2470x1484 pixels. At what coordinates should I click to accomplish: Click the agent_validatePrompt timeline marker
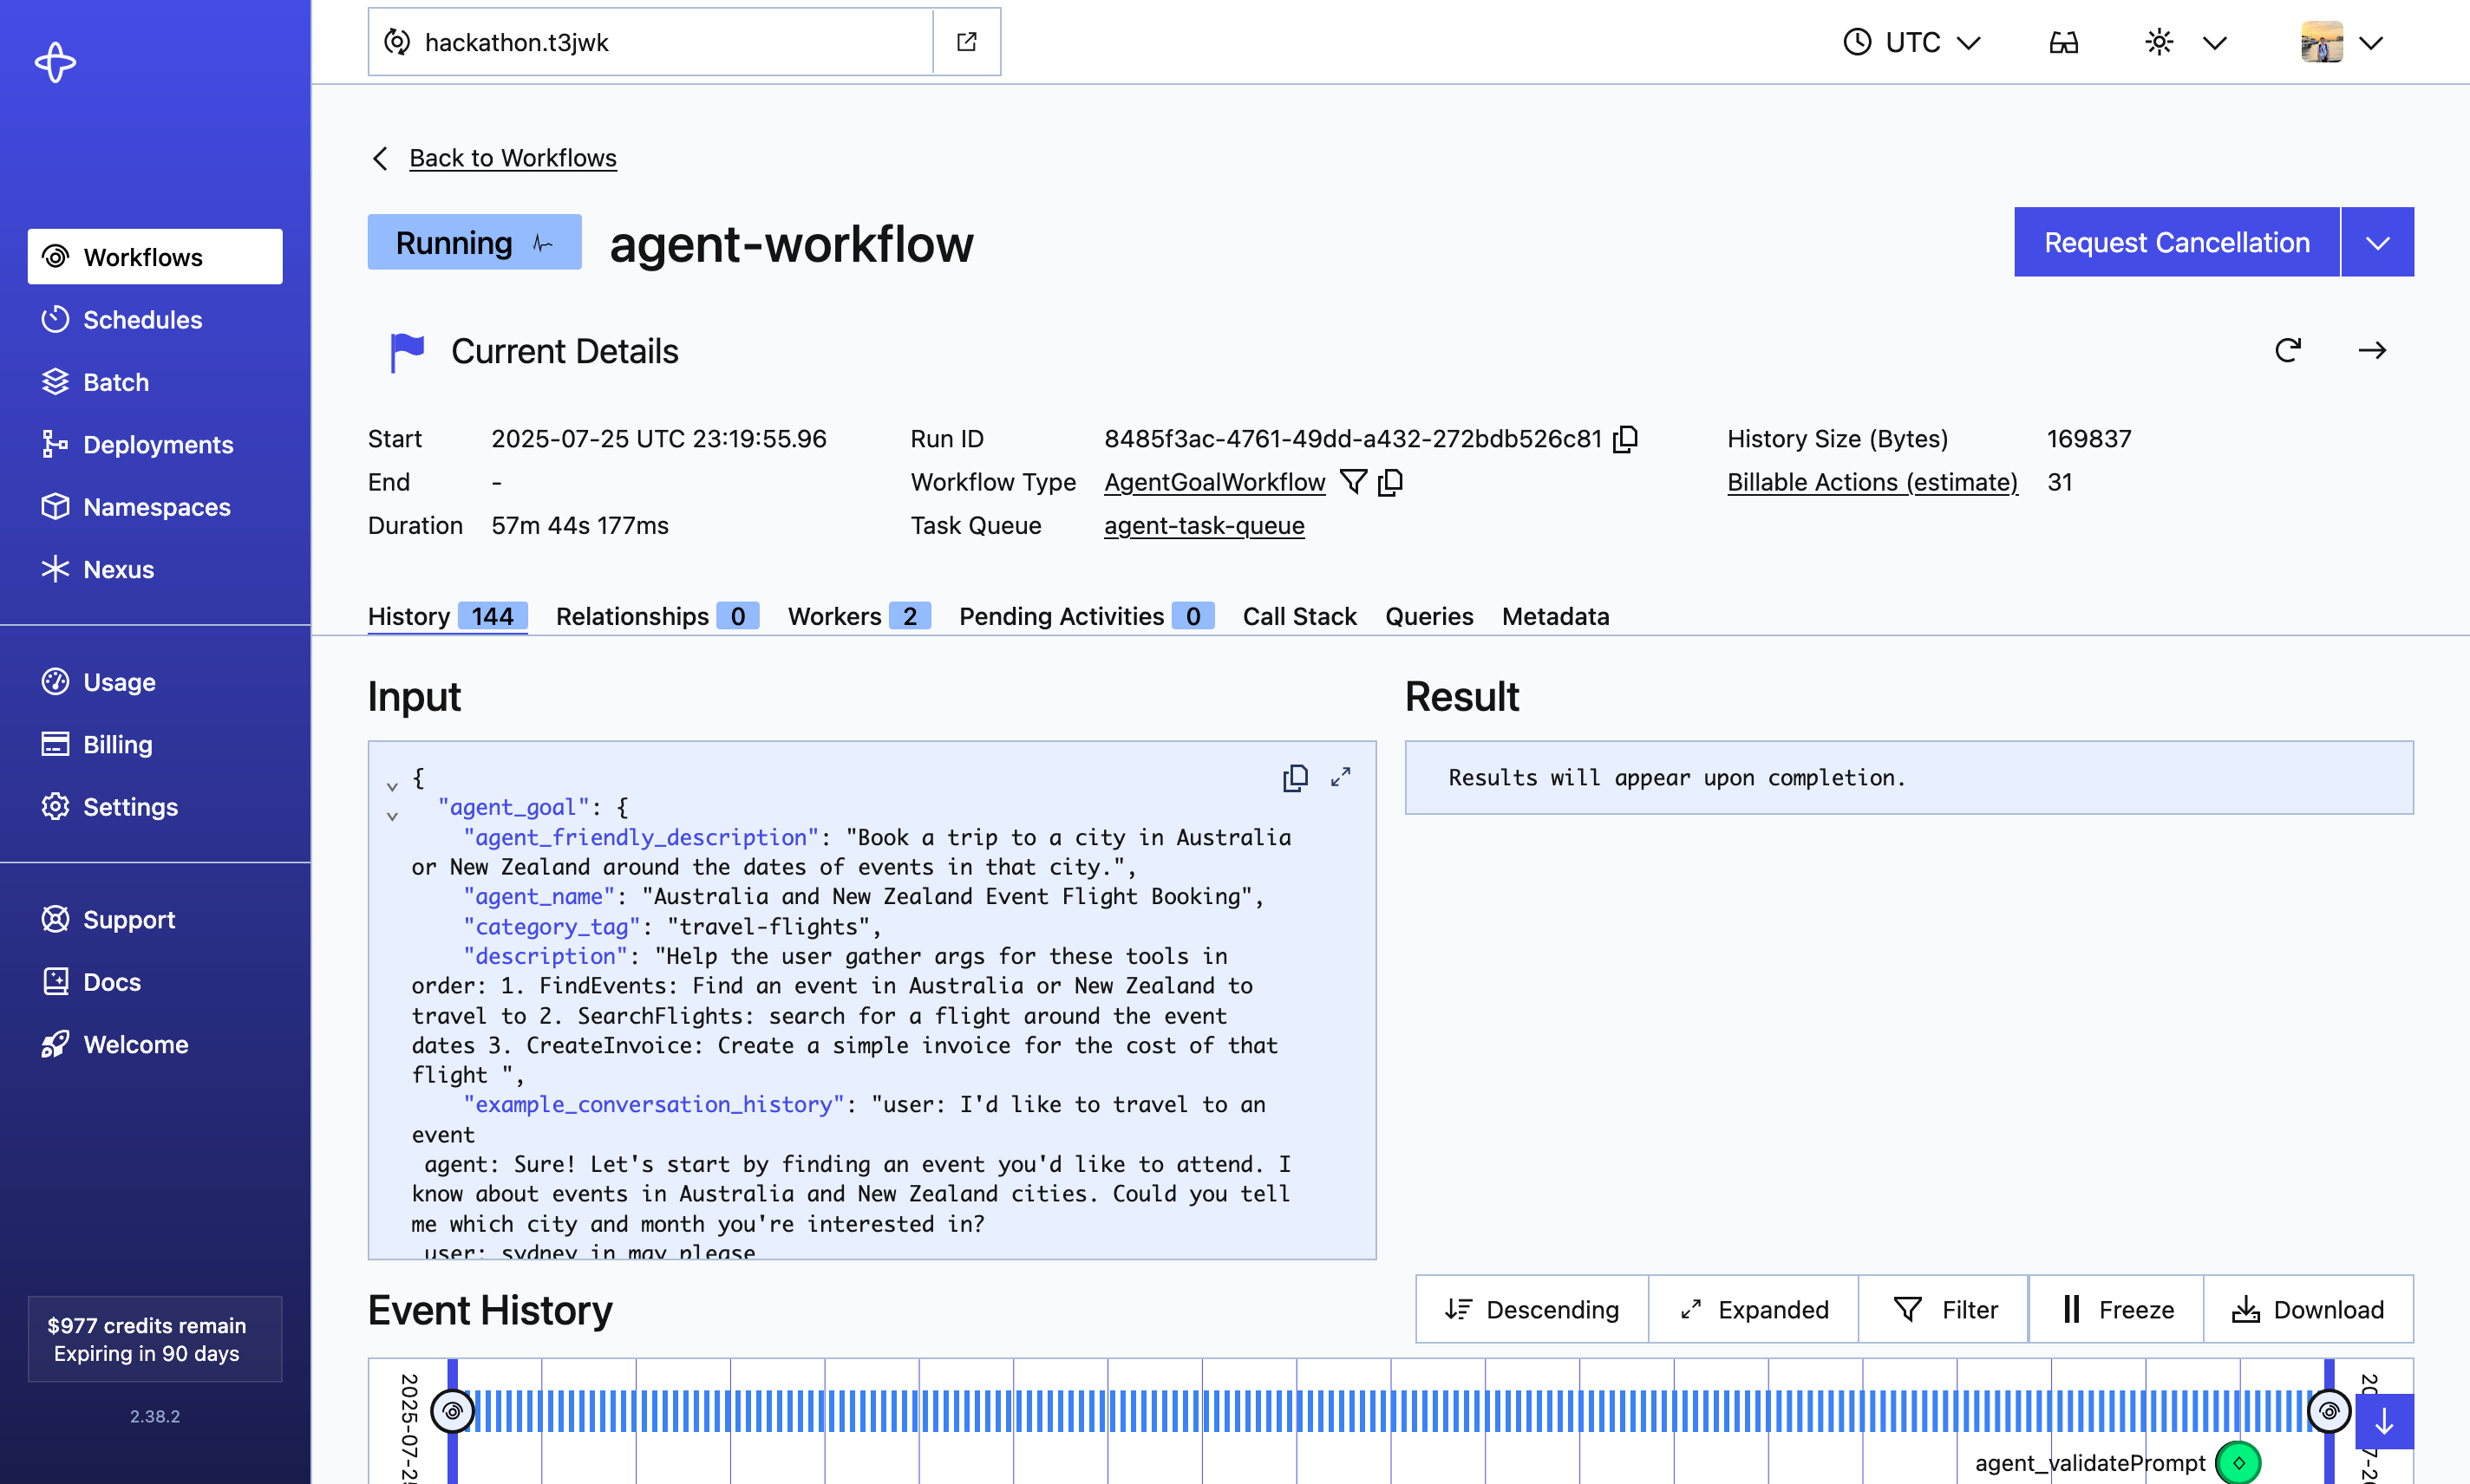click(x=2238, y=1462)
